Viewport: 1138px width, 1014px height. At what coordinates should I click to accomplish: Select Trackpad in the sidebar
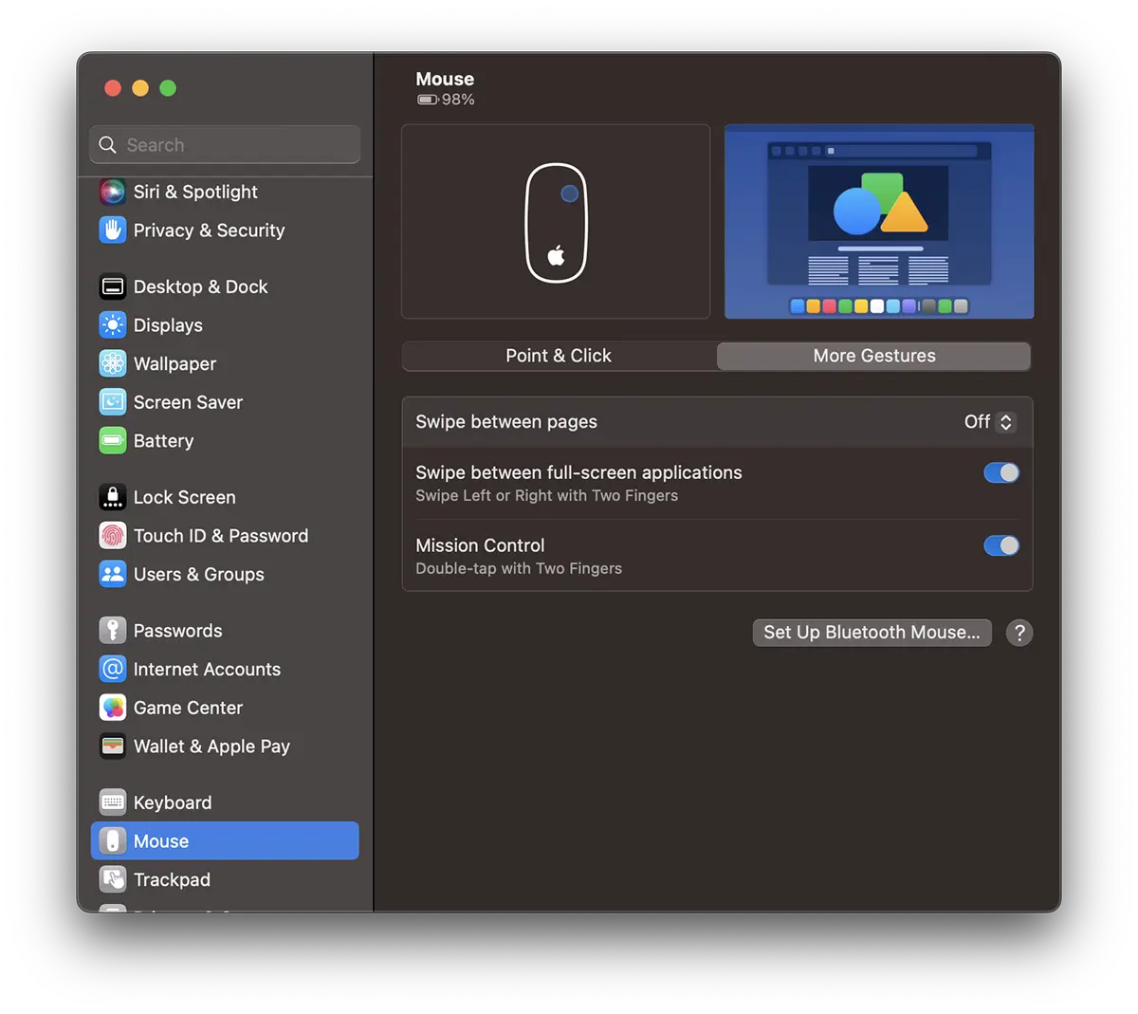pyautogui.click(x=172, y=879)
